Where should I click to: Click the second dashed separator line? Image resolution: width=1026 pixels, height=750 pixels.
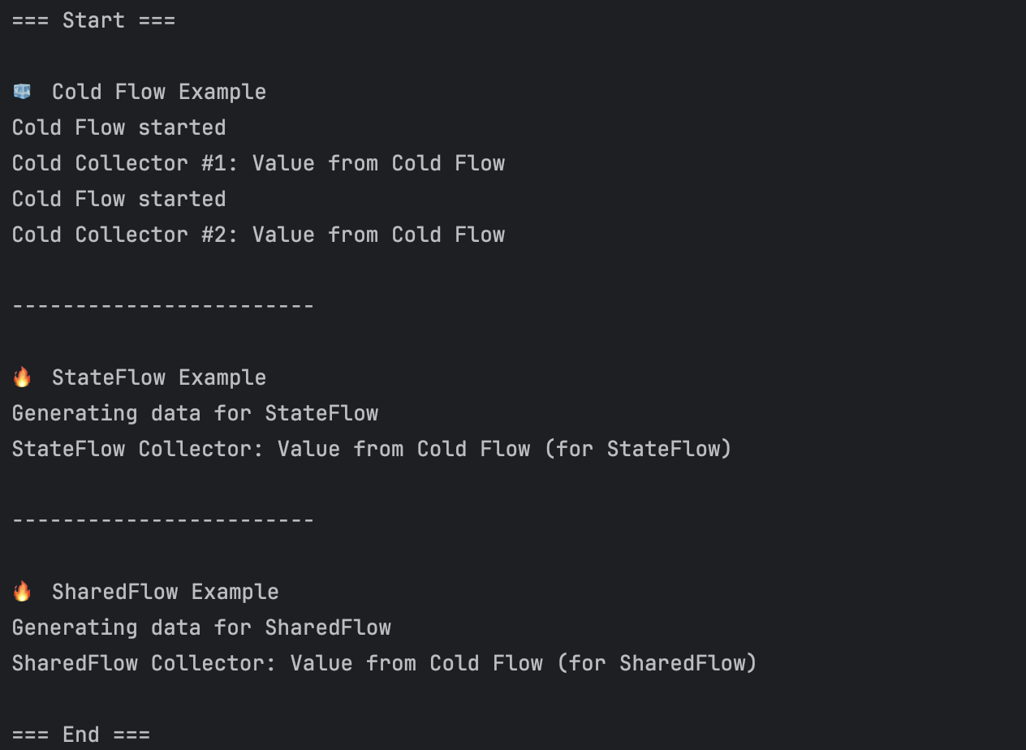pos(163,520)
